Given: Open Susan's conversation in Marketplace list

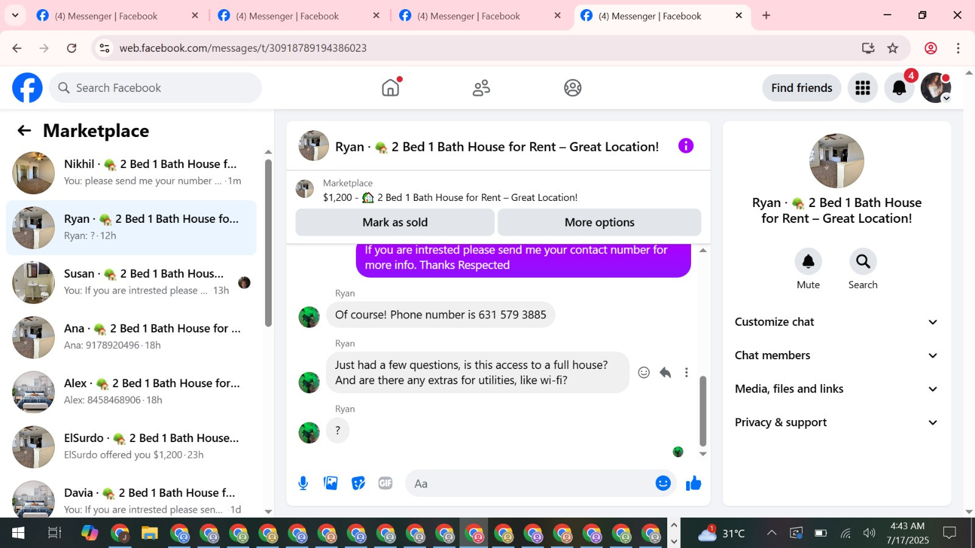Looking at the screenshot, I should pyautogui.click(x=131, y=283).
